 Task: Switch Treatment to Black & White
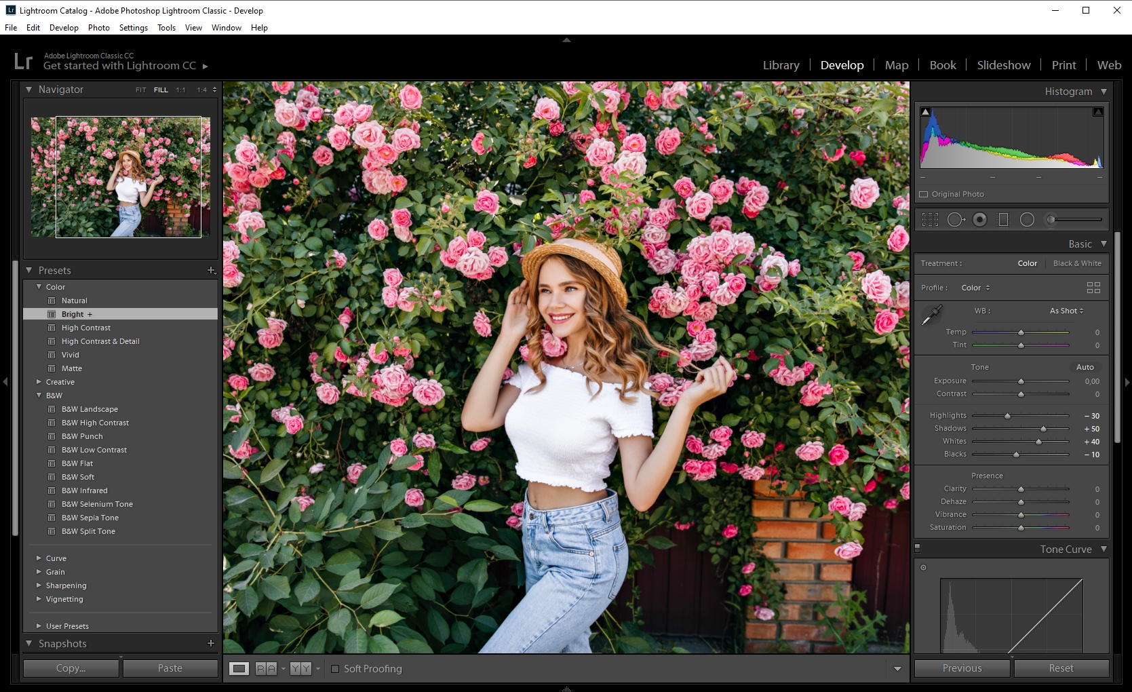1077,263
